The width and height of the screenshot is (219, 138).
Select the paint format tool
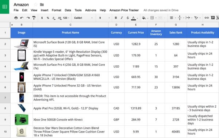(x=34, y=18)
